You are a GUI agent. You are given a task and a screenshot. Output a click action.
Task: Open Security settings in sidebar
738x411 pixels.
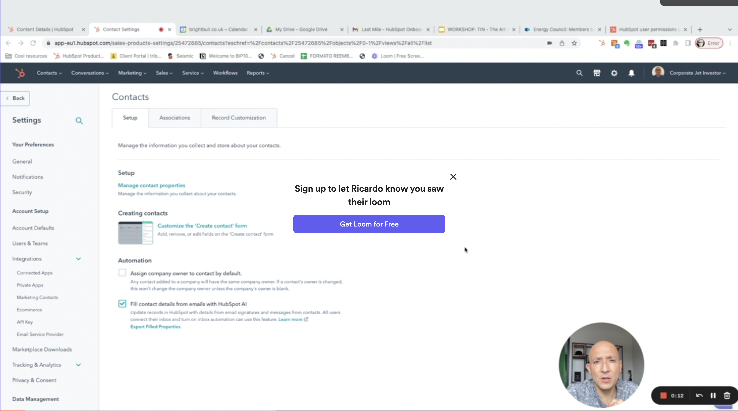(22, 192)
